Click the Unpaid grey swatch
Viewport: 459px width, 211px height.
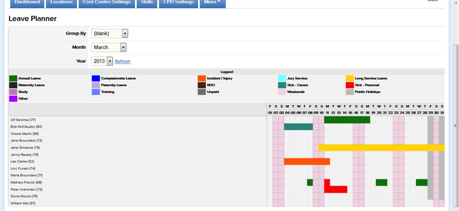[x=201, y=92]
